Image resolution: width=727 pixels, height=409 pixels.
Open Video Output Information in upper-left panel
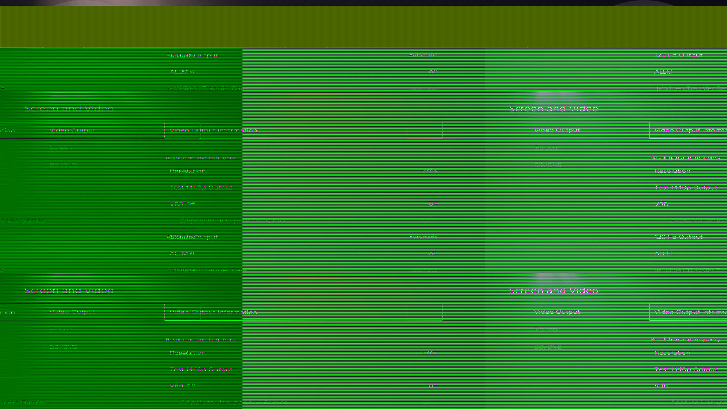tap(213, 130)
